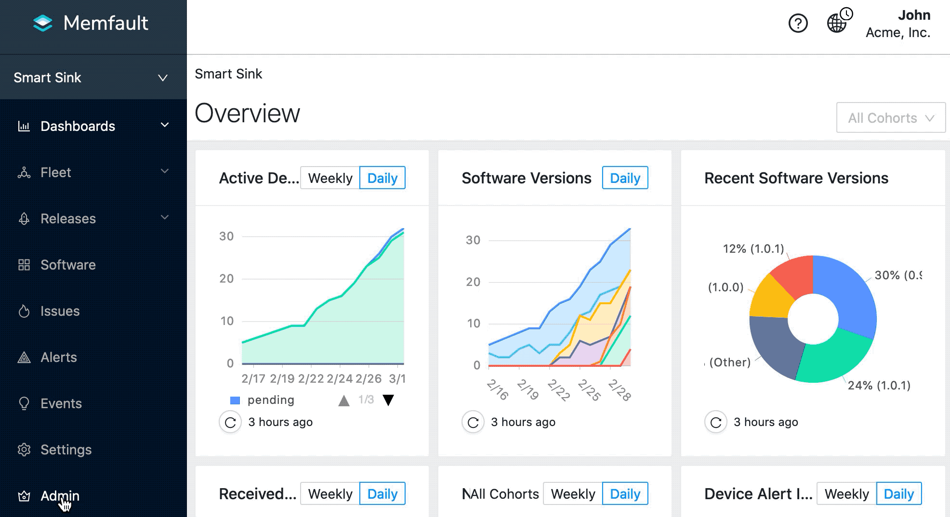This screenshot has width=950, height=517.
Task: Open Alerts in the sidebar
Action: tap(58, 357)
